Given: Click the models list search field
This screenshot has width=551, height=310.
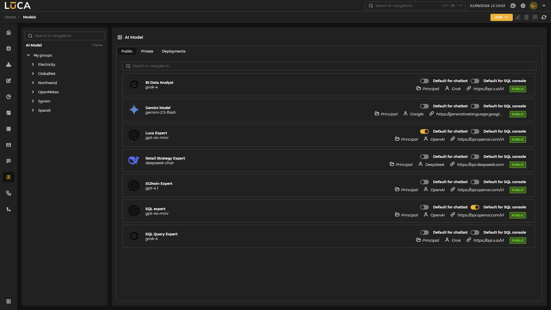Looking at the screenshot, I should coord(329,66).
